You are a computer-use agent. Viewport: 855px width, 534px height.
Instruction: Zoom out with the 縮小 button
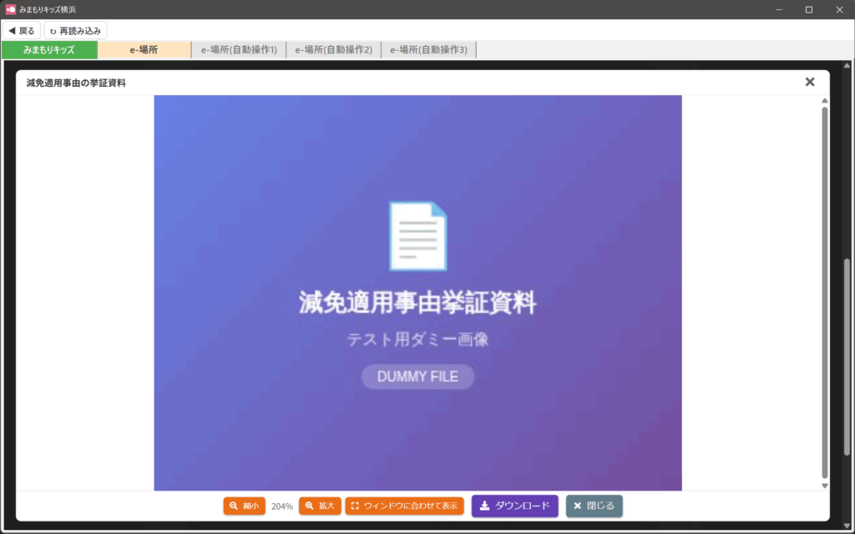coord(244,506)
